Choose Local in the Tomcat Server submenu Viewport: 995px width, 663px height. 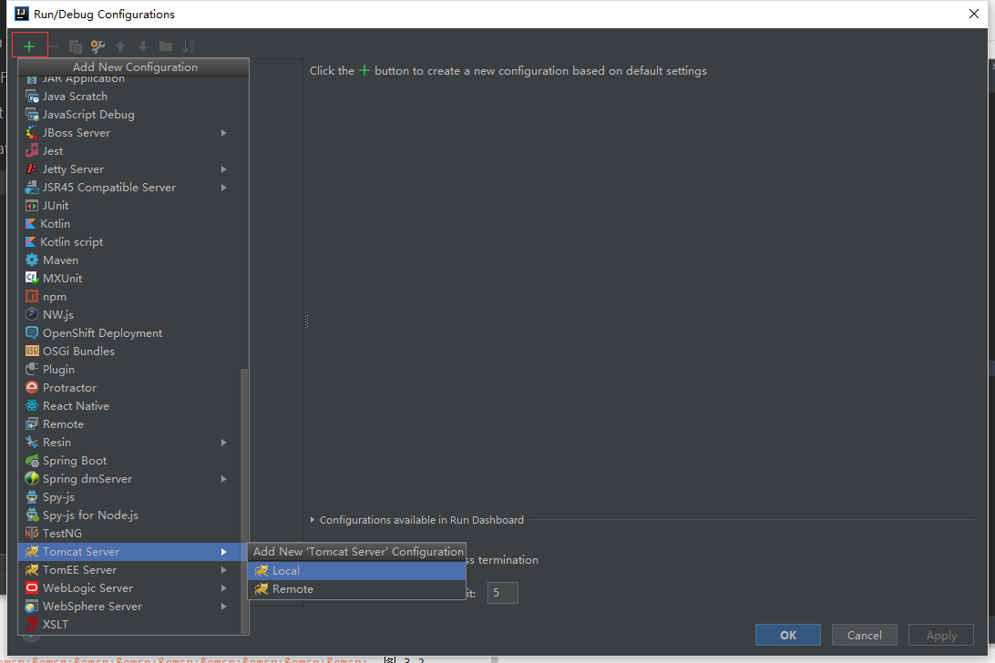click(x=356, y=571)
